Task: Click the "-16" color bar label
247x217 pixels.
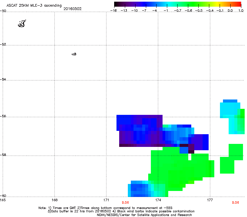Action: pos(113,11)
